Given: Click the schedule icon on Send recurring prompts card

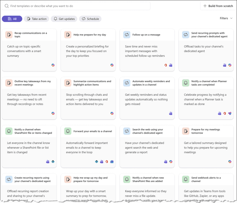Looking at the screenshot, I should (x=186, y=35).
